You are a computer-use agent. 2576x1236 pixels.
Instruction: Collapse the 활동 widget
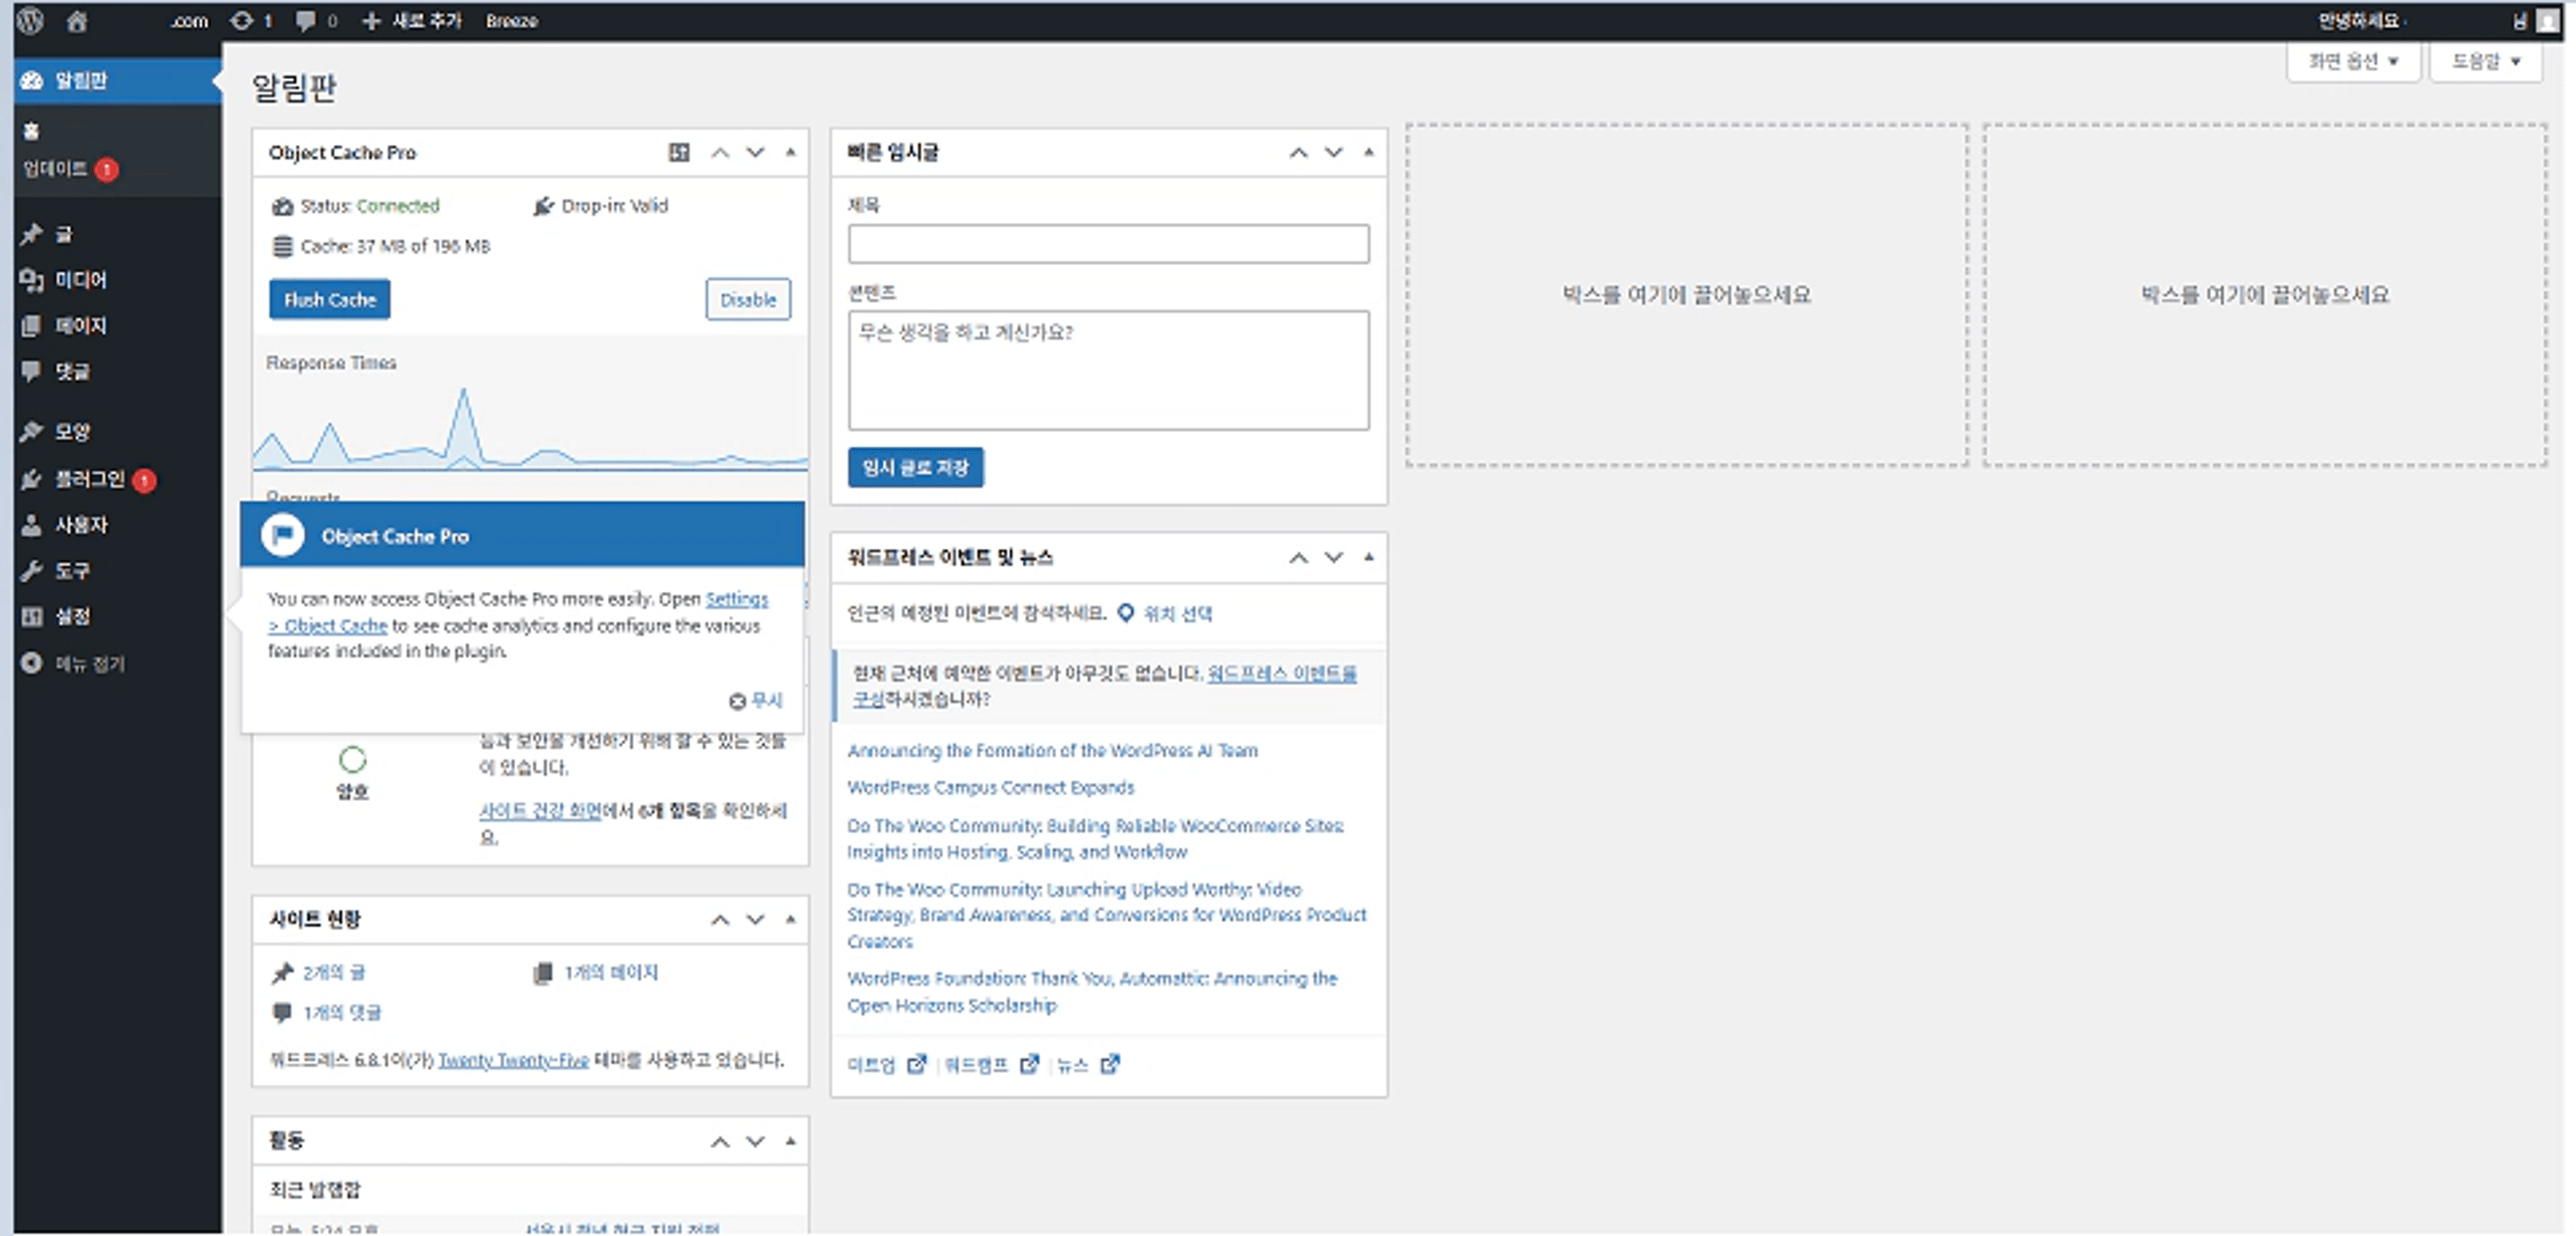coord(790,1141)
